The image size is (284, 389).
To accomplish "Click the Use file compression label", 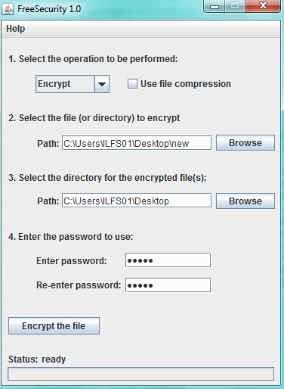I will pyautogui.click(x=186, y=84).
